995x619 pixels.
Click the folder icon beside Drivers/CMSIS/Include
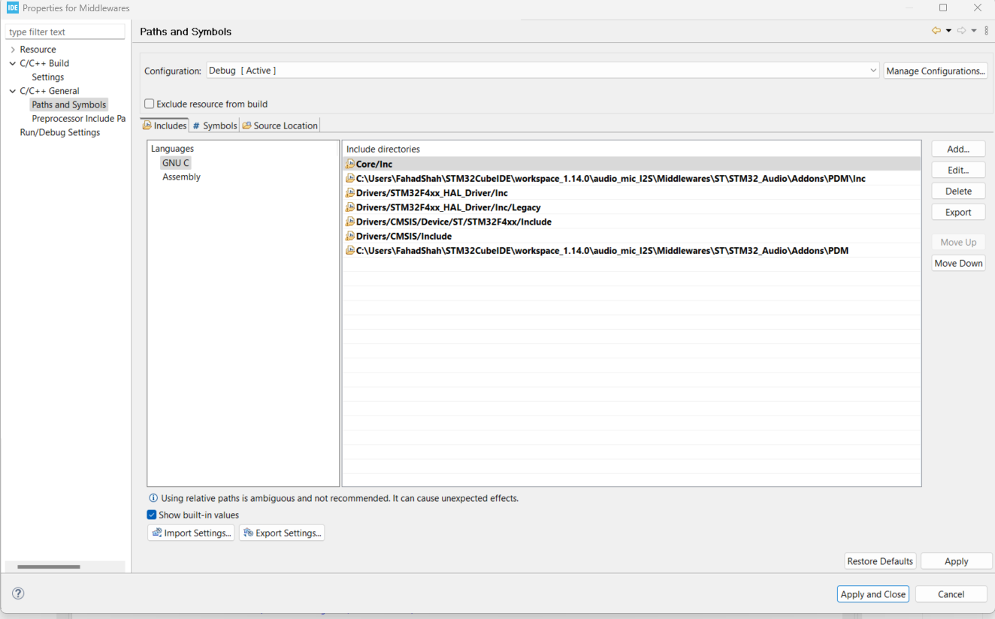(350, 236)
